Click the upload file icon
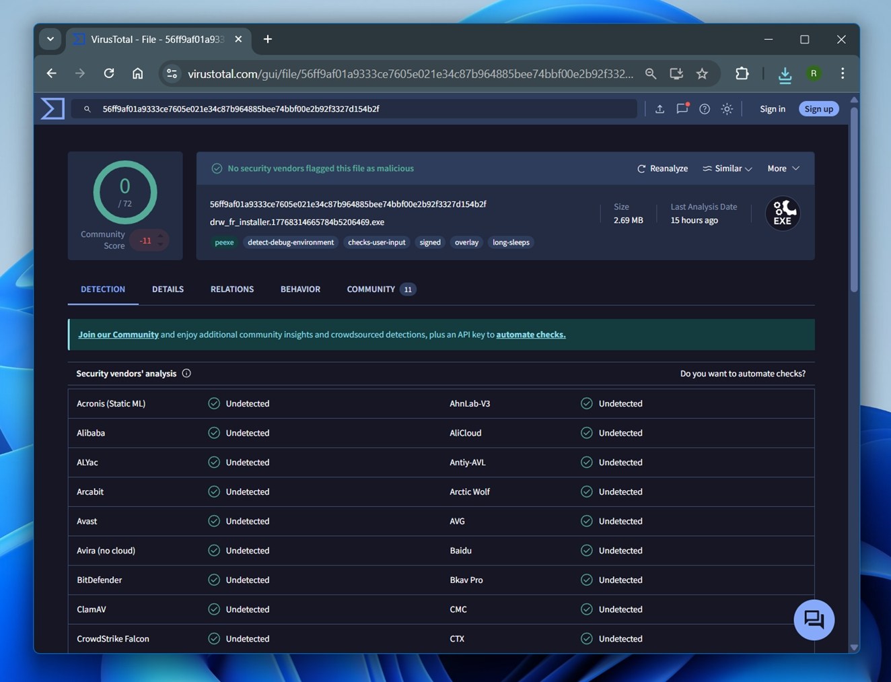The width and height of the screenshot is (891, 682). click(660, 109)
